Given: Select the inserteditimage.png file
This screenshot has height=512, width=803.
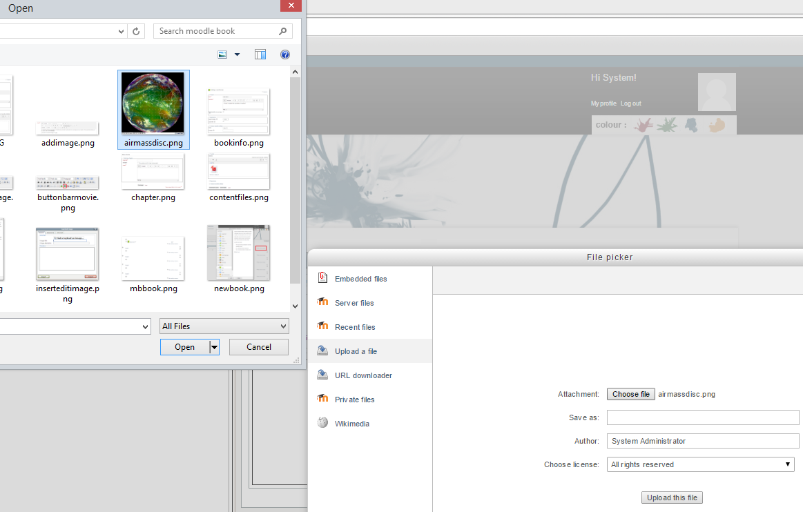Looking at the screenshot, I should (x=68, y=265).
